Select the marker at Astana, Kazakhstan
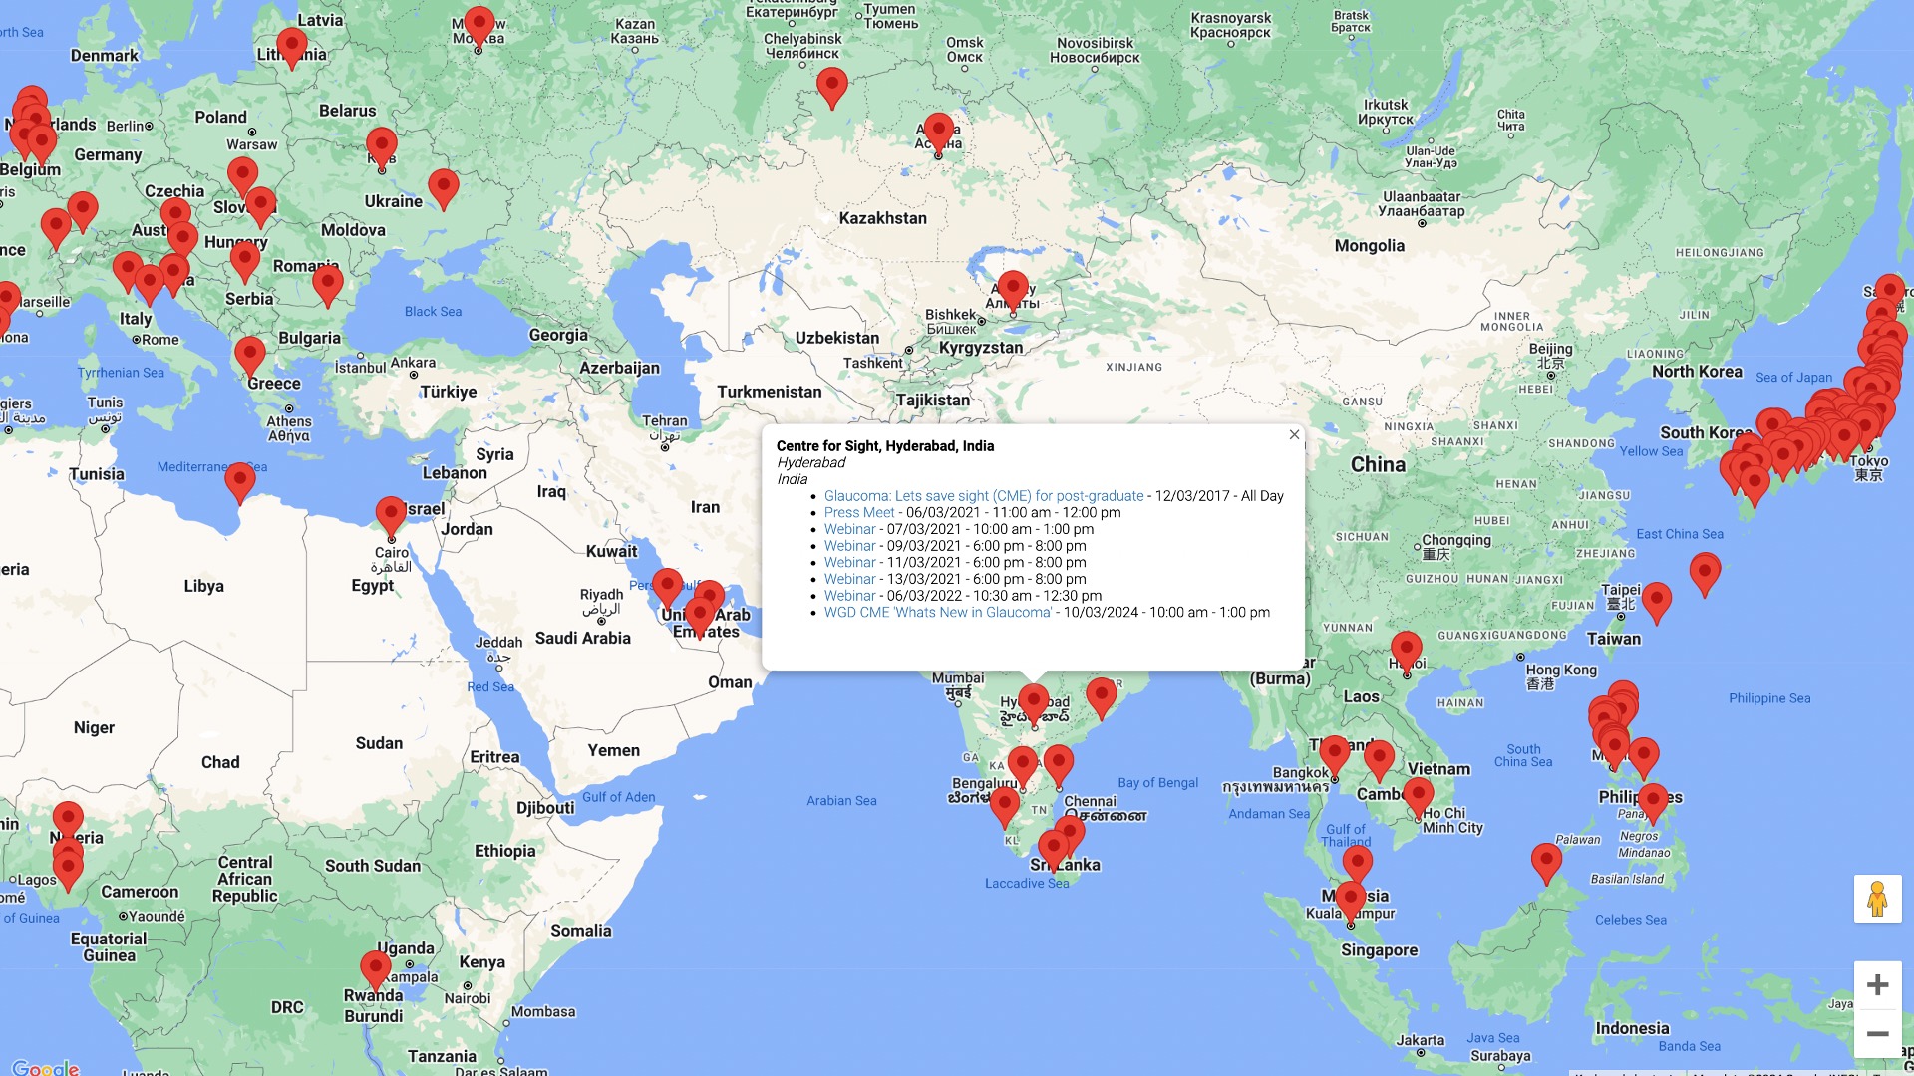Screen dimensions: 1914x1076 click(938, 131)
